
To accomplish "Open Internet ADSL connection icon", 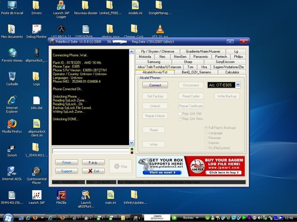I will [12, 174].
